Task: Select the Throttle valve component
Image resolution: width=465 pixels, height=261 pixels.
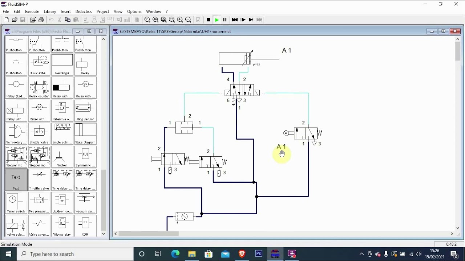Action: click(x=39, y=180)
